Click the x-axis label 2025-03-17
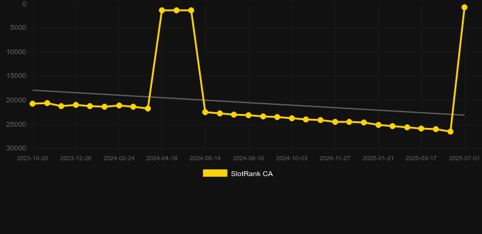 tap(421, 158)
